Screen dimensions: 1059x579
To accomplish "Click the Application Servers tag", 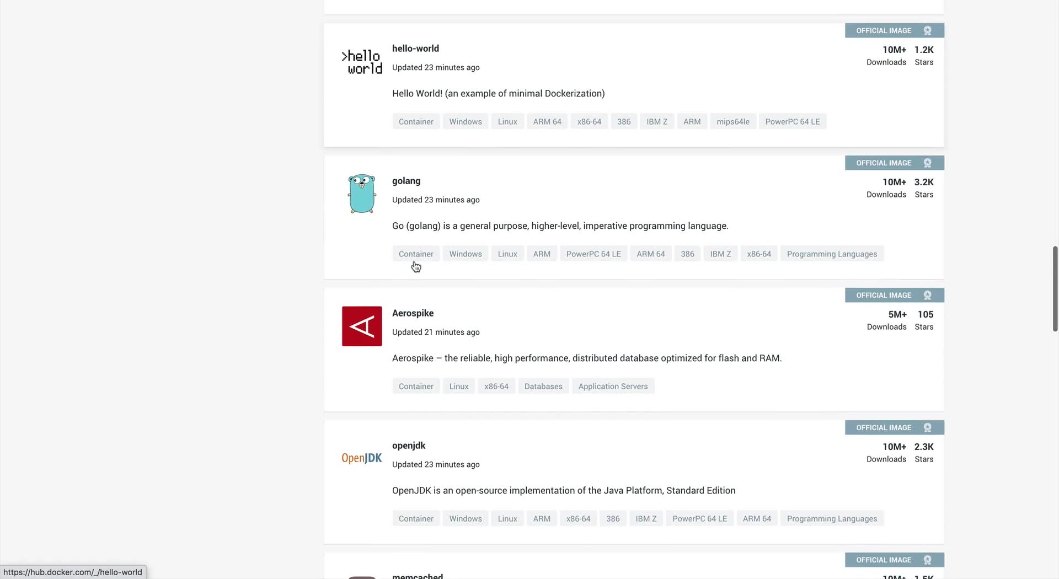I will coord(613,387).
